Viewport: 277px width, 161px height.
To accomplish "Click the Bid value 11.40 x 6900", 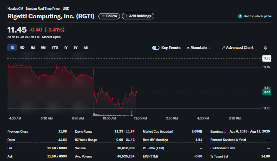I will 57,148.
